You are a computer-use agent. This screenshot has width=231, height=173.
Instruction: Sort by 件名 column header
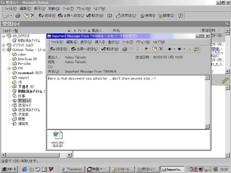click(x=116, y=31)
